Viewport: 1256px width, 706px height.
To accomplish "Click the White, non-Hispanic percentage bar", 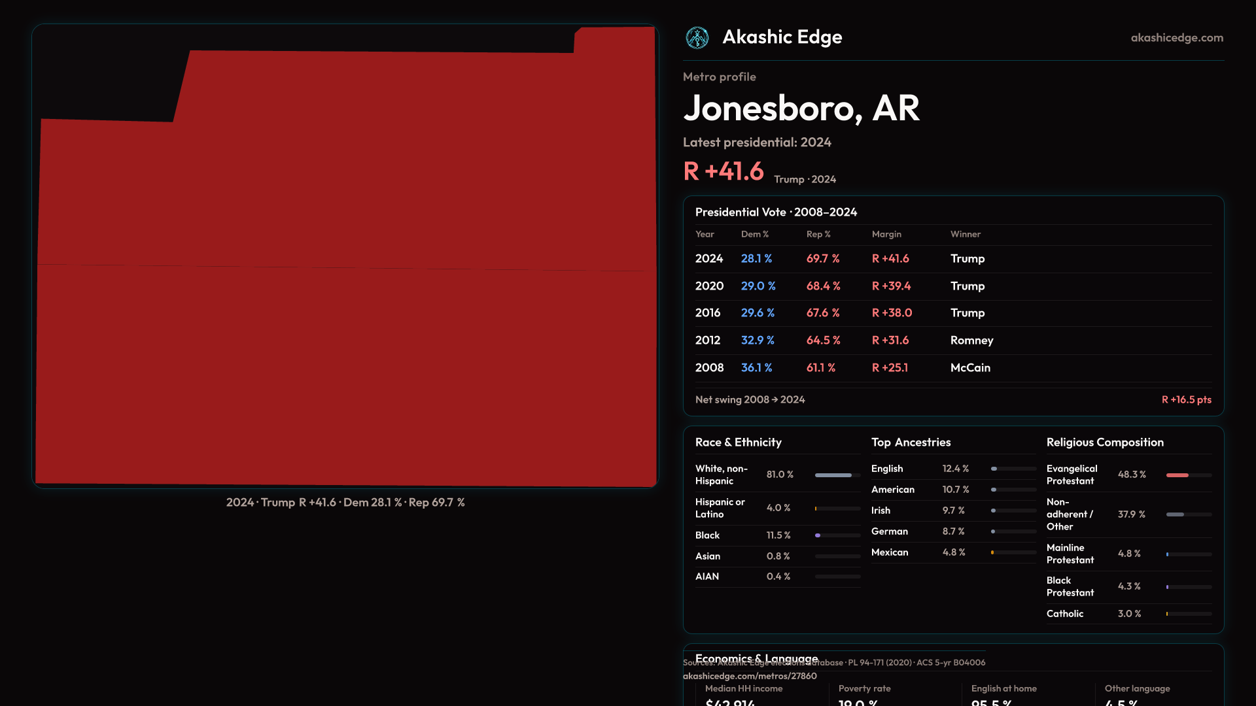I will (837, 475).
